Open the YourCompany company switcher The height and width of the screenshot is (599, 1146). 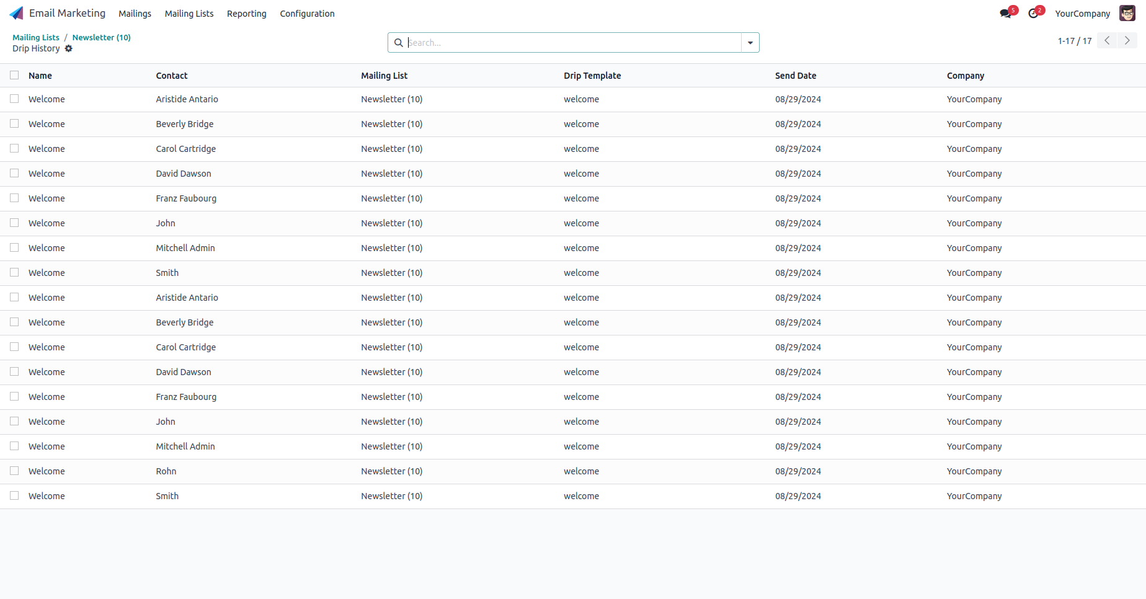(x=1083, y=14)
